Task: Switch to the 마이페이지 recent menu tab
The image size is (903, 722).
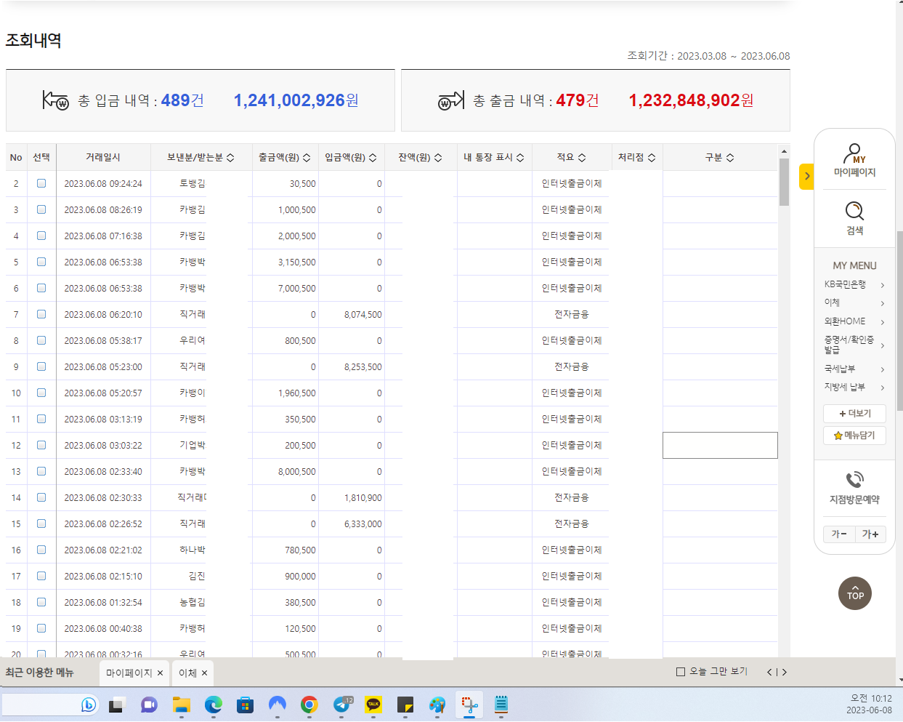Action: pyautogui.click(x=129, y=673)
